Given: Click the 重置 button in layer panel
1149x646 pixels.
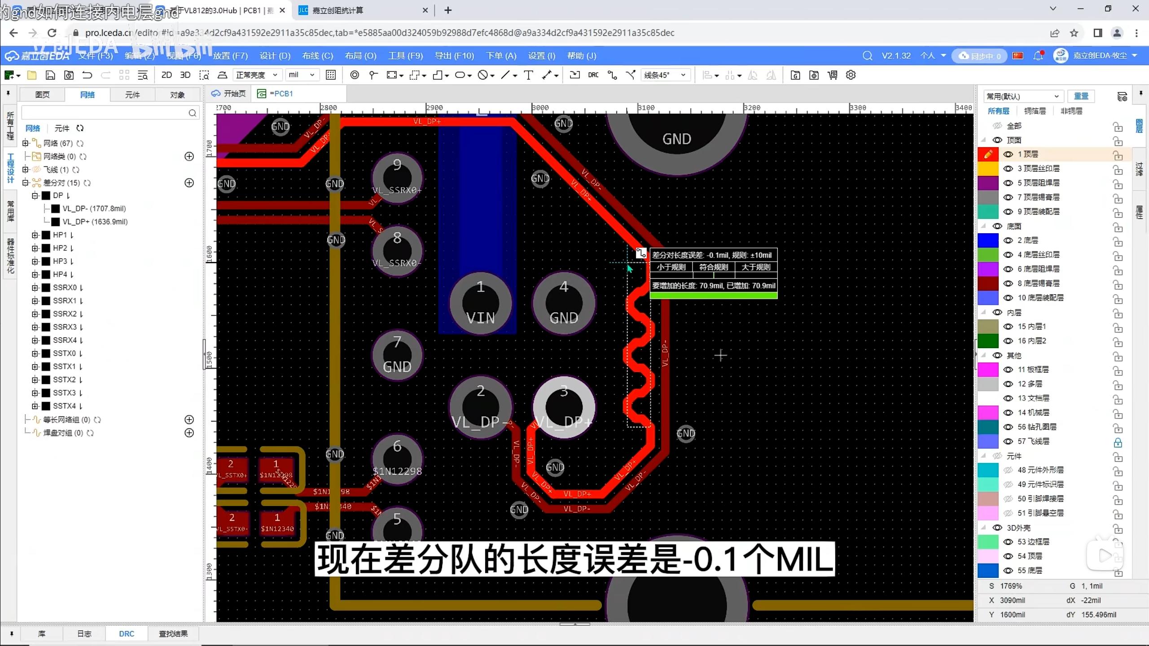Looking at the screenshot, I should click(1081, 96).
